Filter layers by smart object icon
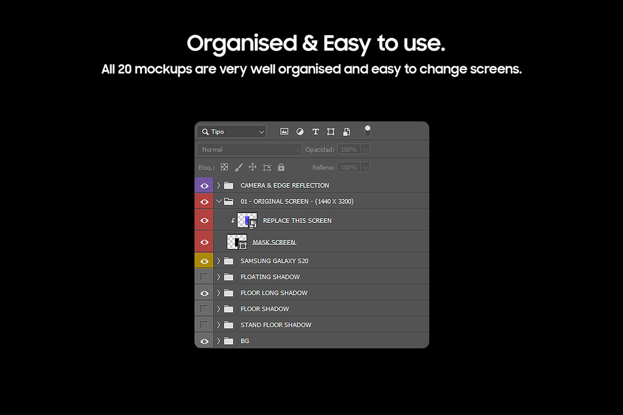Viewport: 623px width, 415px height. (x=347, y=131)
